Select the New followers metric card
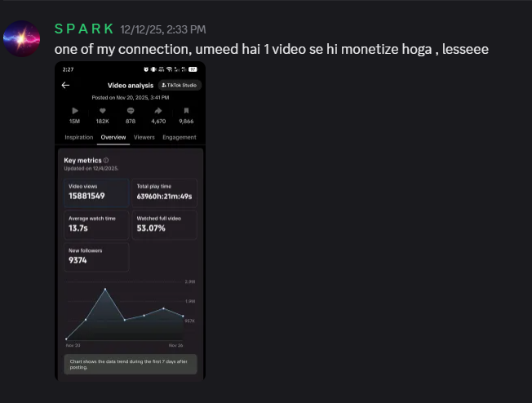This screenshot has height=403, width=532. tap(96, 257)
